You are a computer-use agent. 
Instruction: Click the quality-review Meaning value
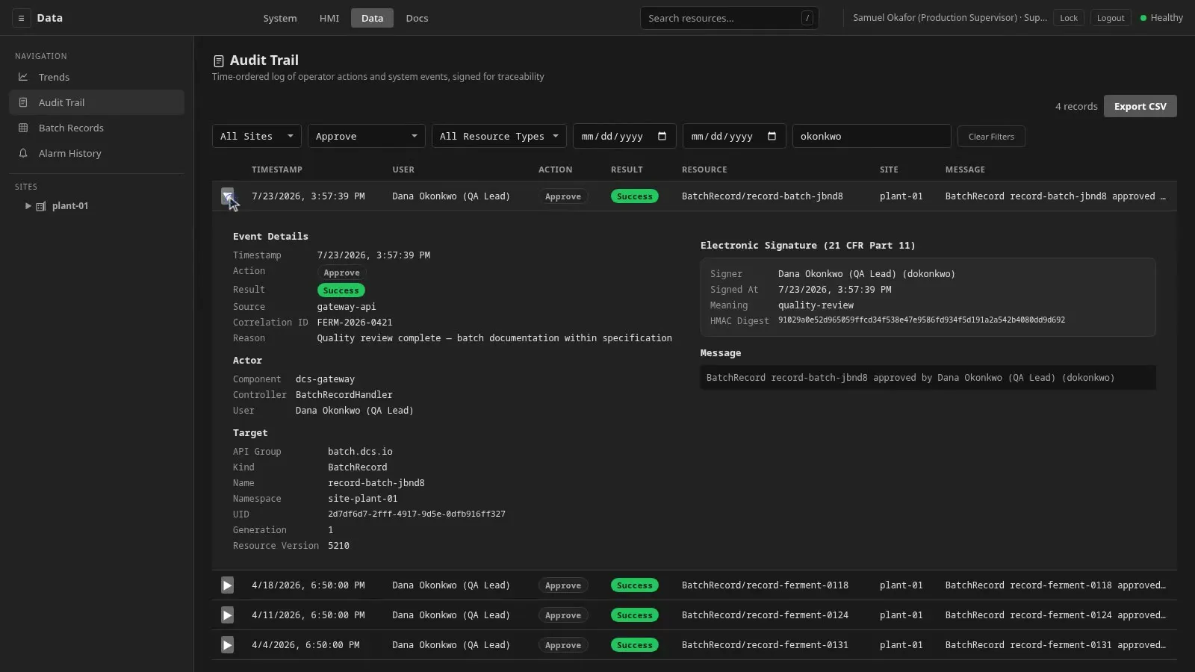(x=816, y=305)
